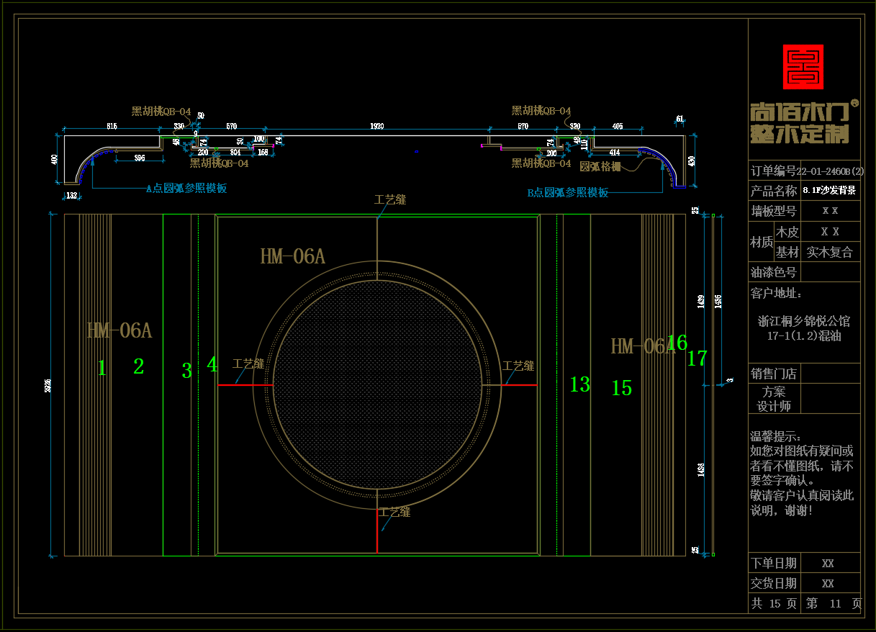This screenshot has width=876, height=632.
Task: Select the green panel number 17
Action: click(697, 358)
